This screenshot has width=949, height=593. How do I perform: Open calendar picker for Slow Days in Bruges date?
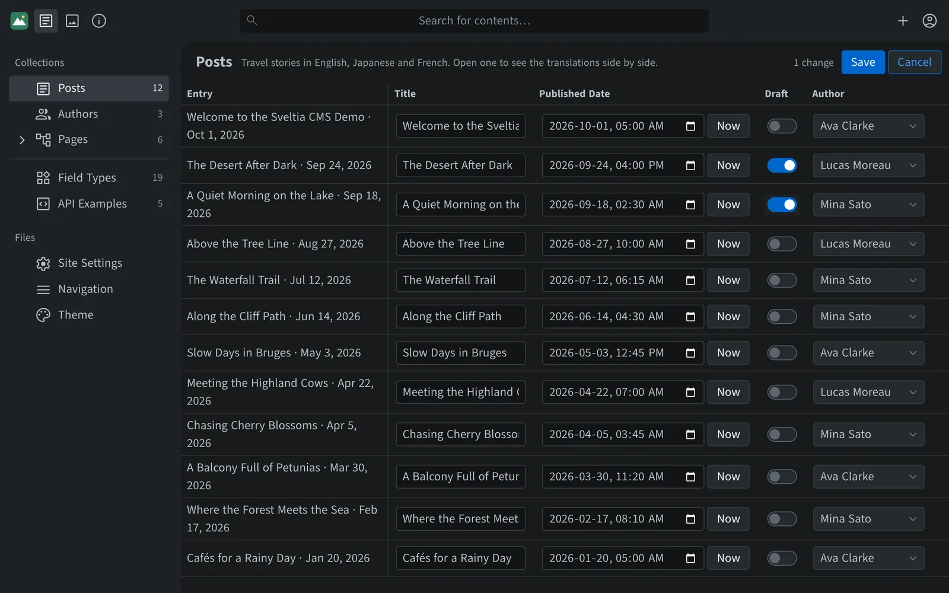click(690, 353)
